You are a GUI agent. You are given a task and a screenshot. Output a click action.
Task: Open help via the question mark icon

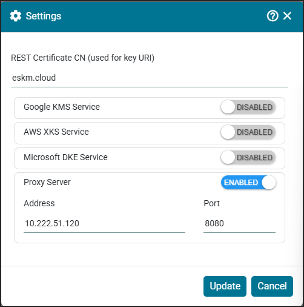[273, 16]
